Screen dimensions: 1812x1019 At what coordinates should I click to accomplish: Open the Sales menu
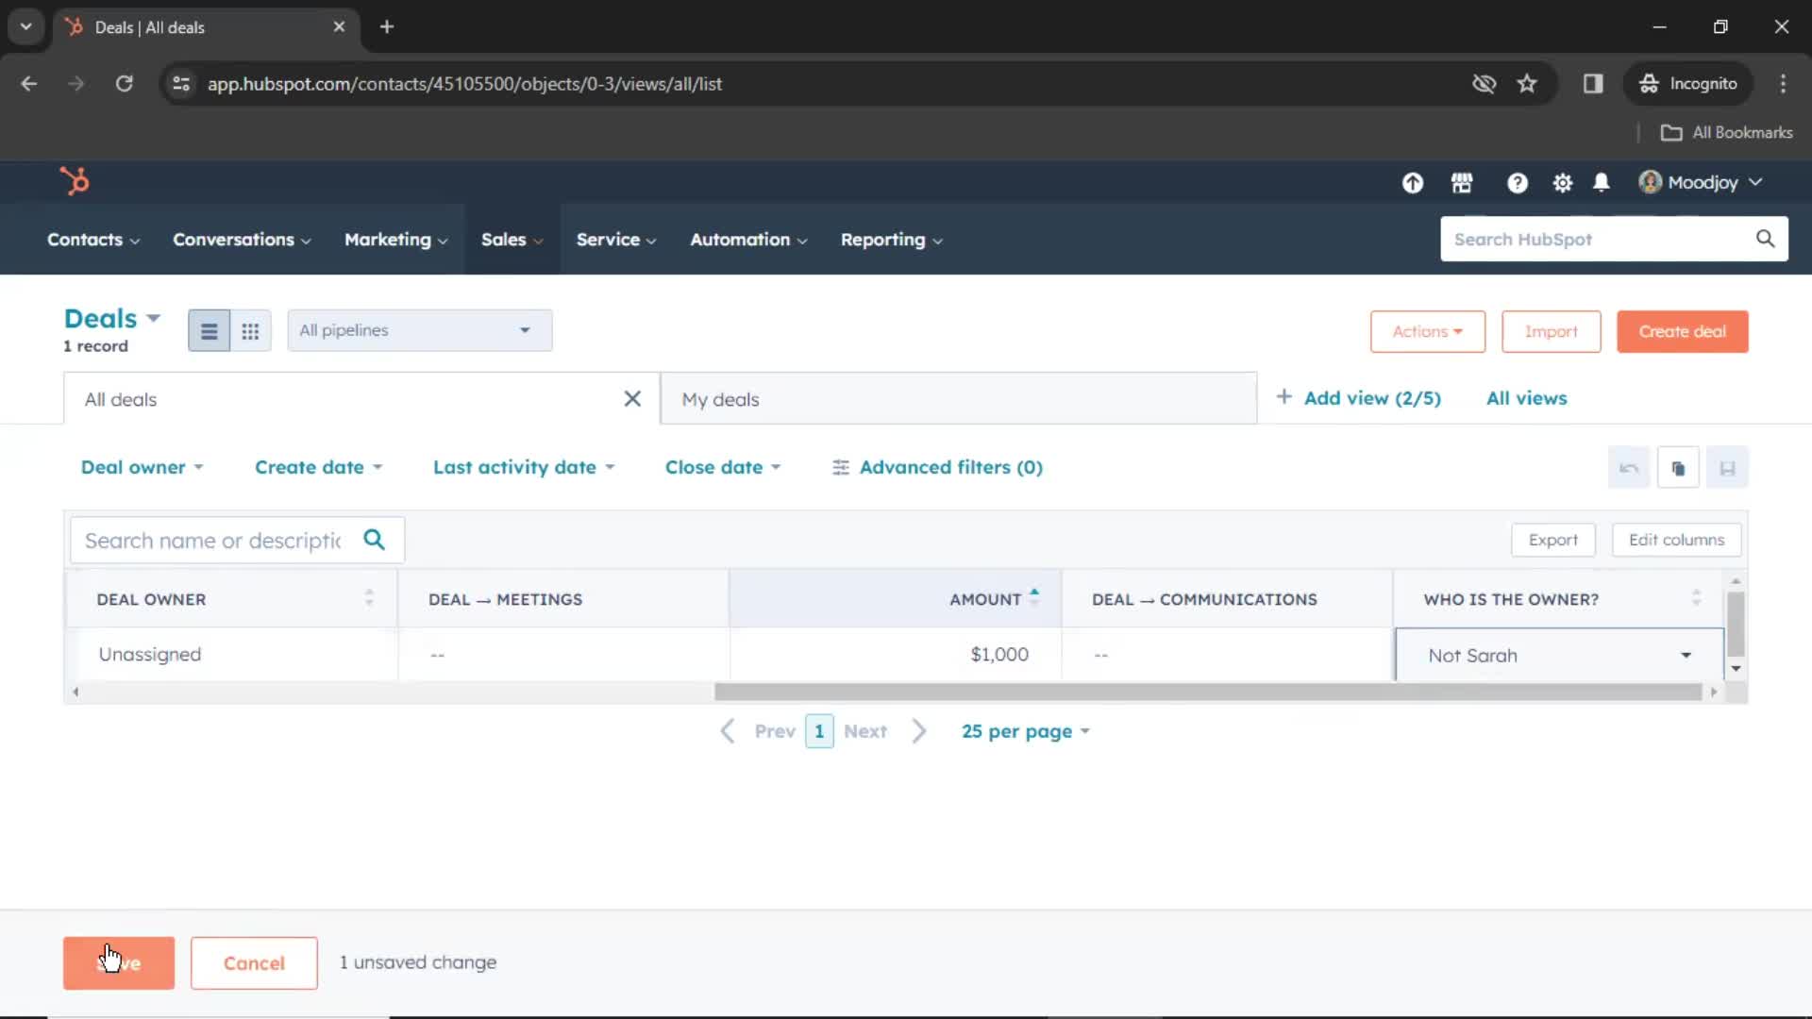click(x=512, y=240)
